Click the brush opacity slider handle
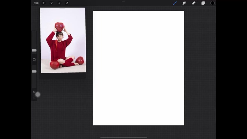The height and width of the screenshot is (139, 247). pos(34,71)
